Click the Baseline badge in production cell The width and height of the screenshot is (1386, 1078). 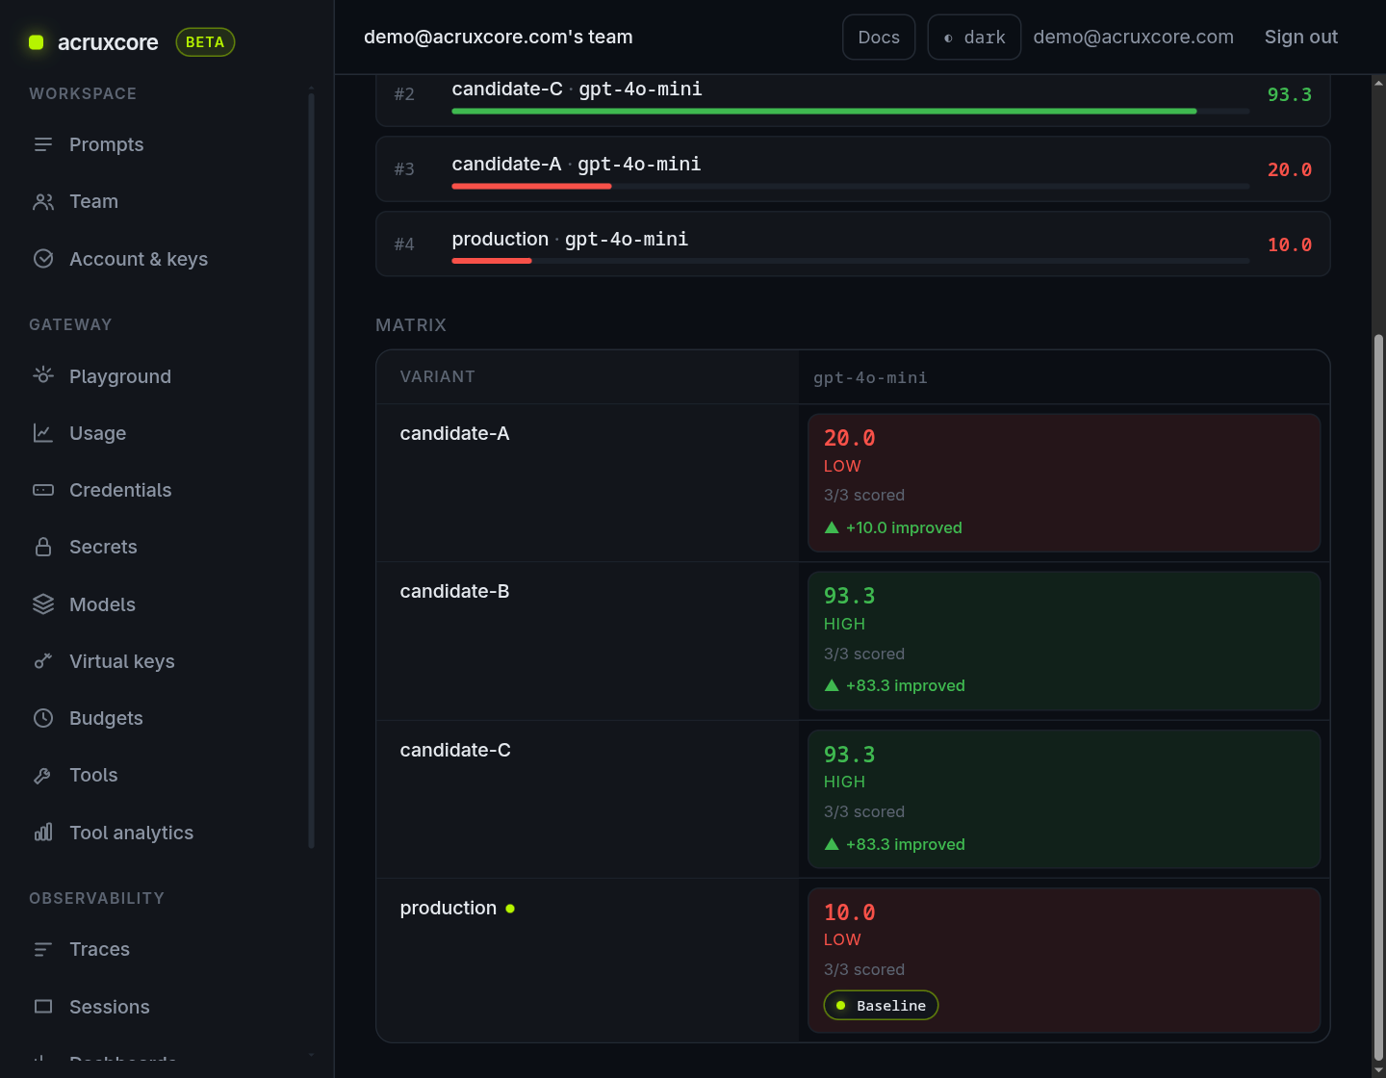[881, 1005]
